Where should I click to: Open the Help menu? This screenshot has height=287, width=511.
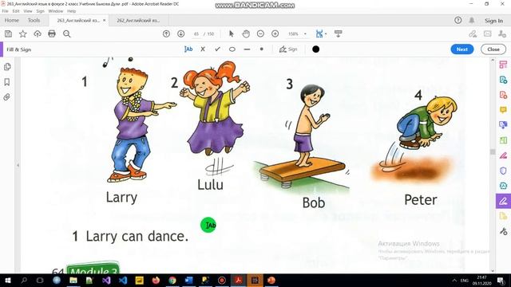[x=71, y=11]
